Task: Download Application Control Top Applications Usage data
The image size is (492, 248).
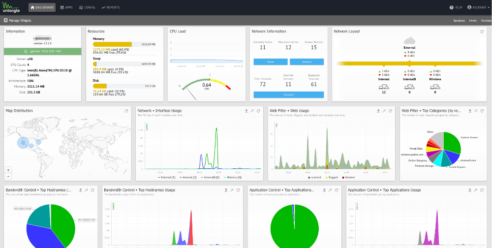Action: point(470,190)
